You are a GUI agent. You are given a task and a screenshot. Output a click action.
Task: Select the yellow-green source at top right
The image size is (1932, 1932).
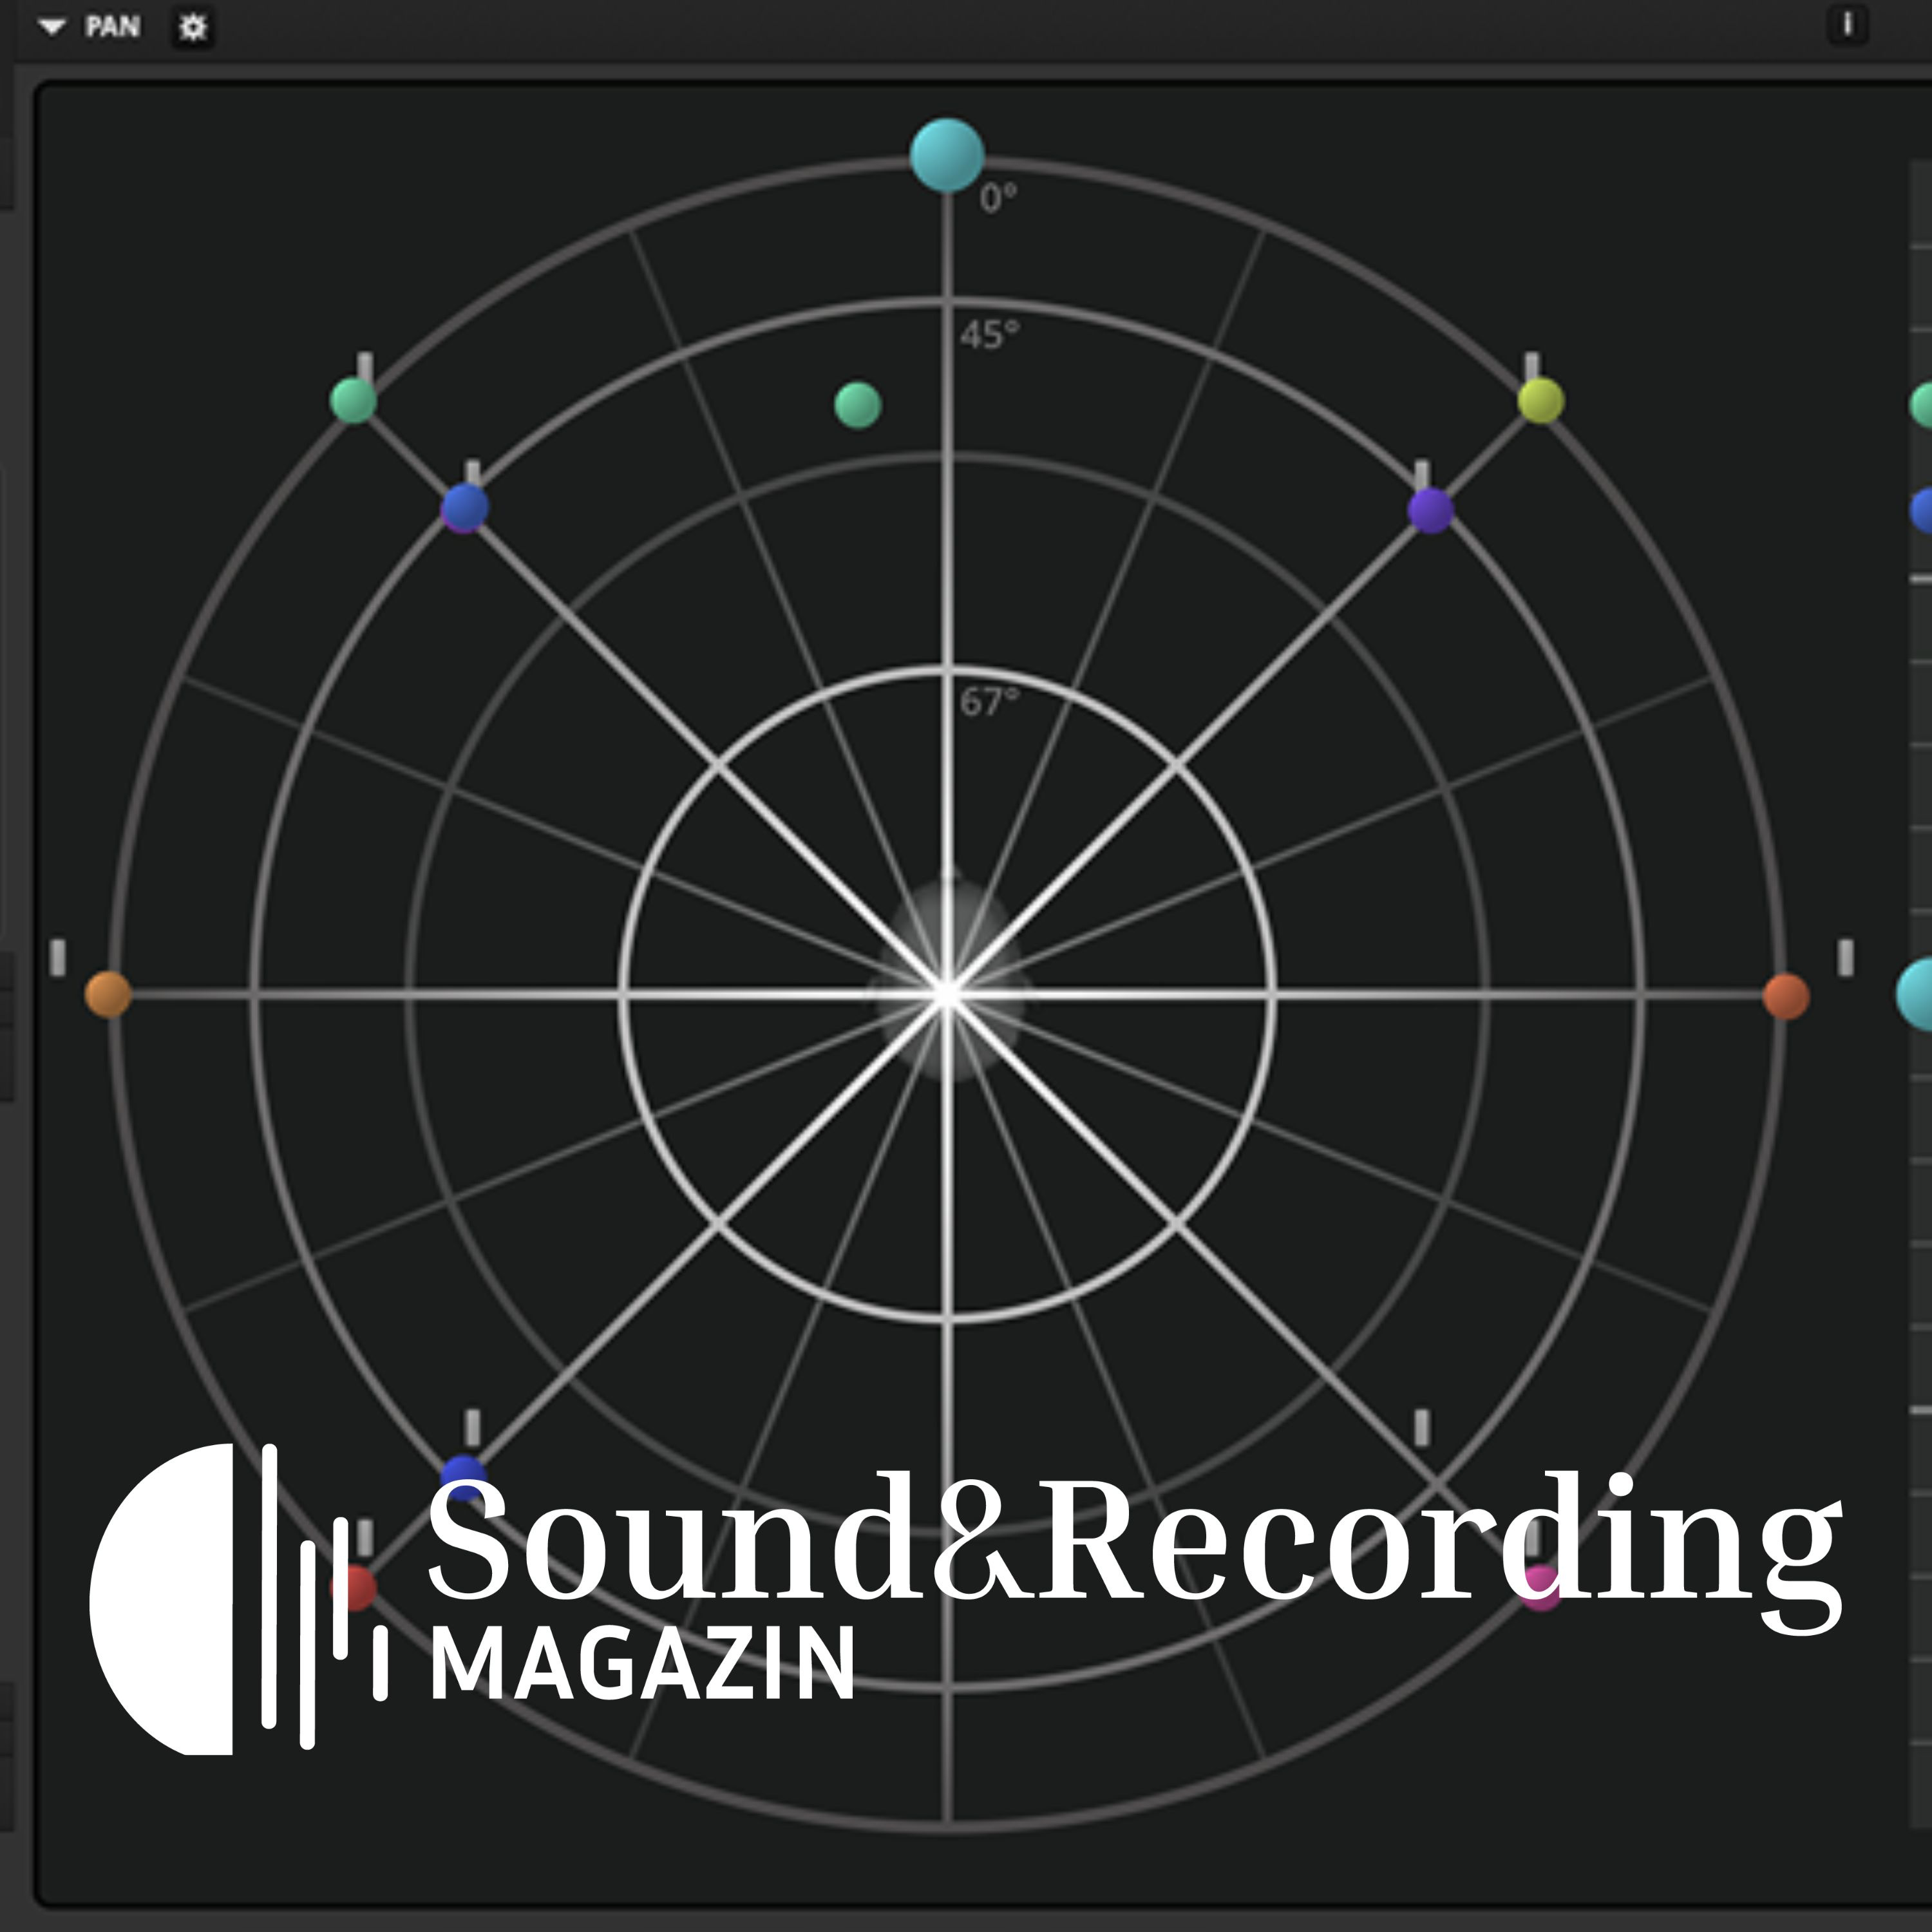click(x=1540, y=400)
